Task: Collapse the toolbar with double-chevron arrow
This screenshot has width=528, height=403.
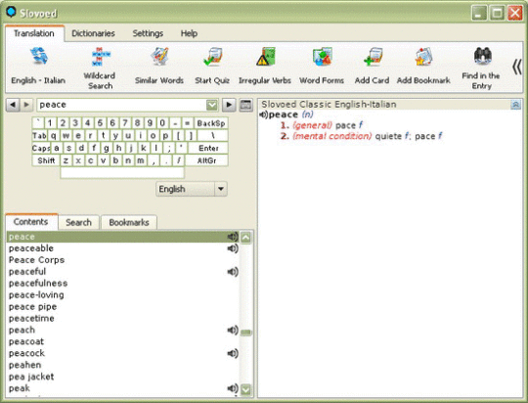Action: point(516,67)
